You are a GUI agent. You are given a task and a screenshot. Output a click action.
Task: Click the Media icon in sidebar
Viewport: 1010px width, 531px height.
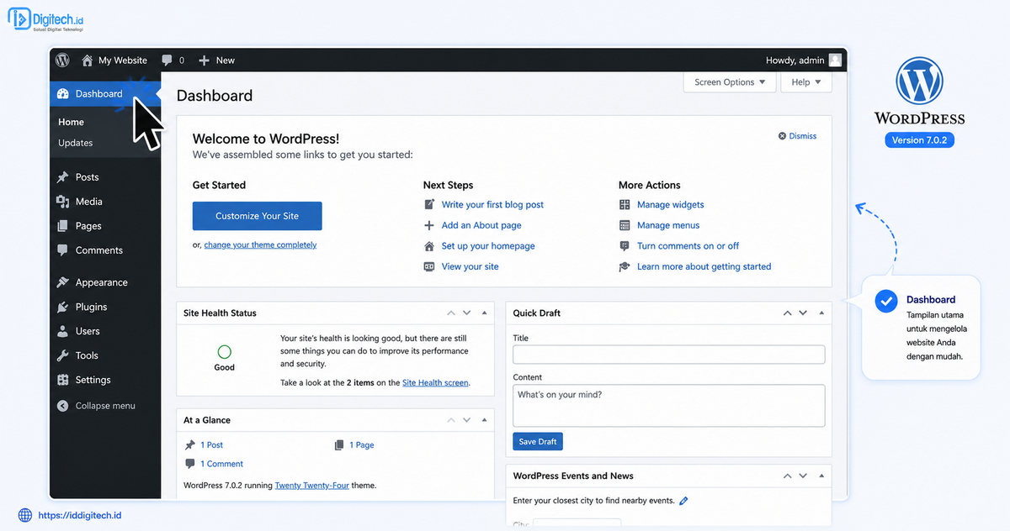click(63, 202)
